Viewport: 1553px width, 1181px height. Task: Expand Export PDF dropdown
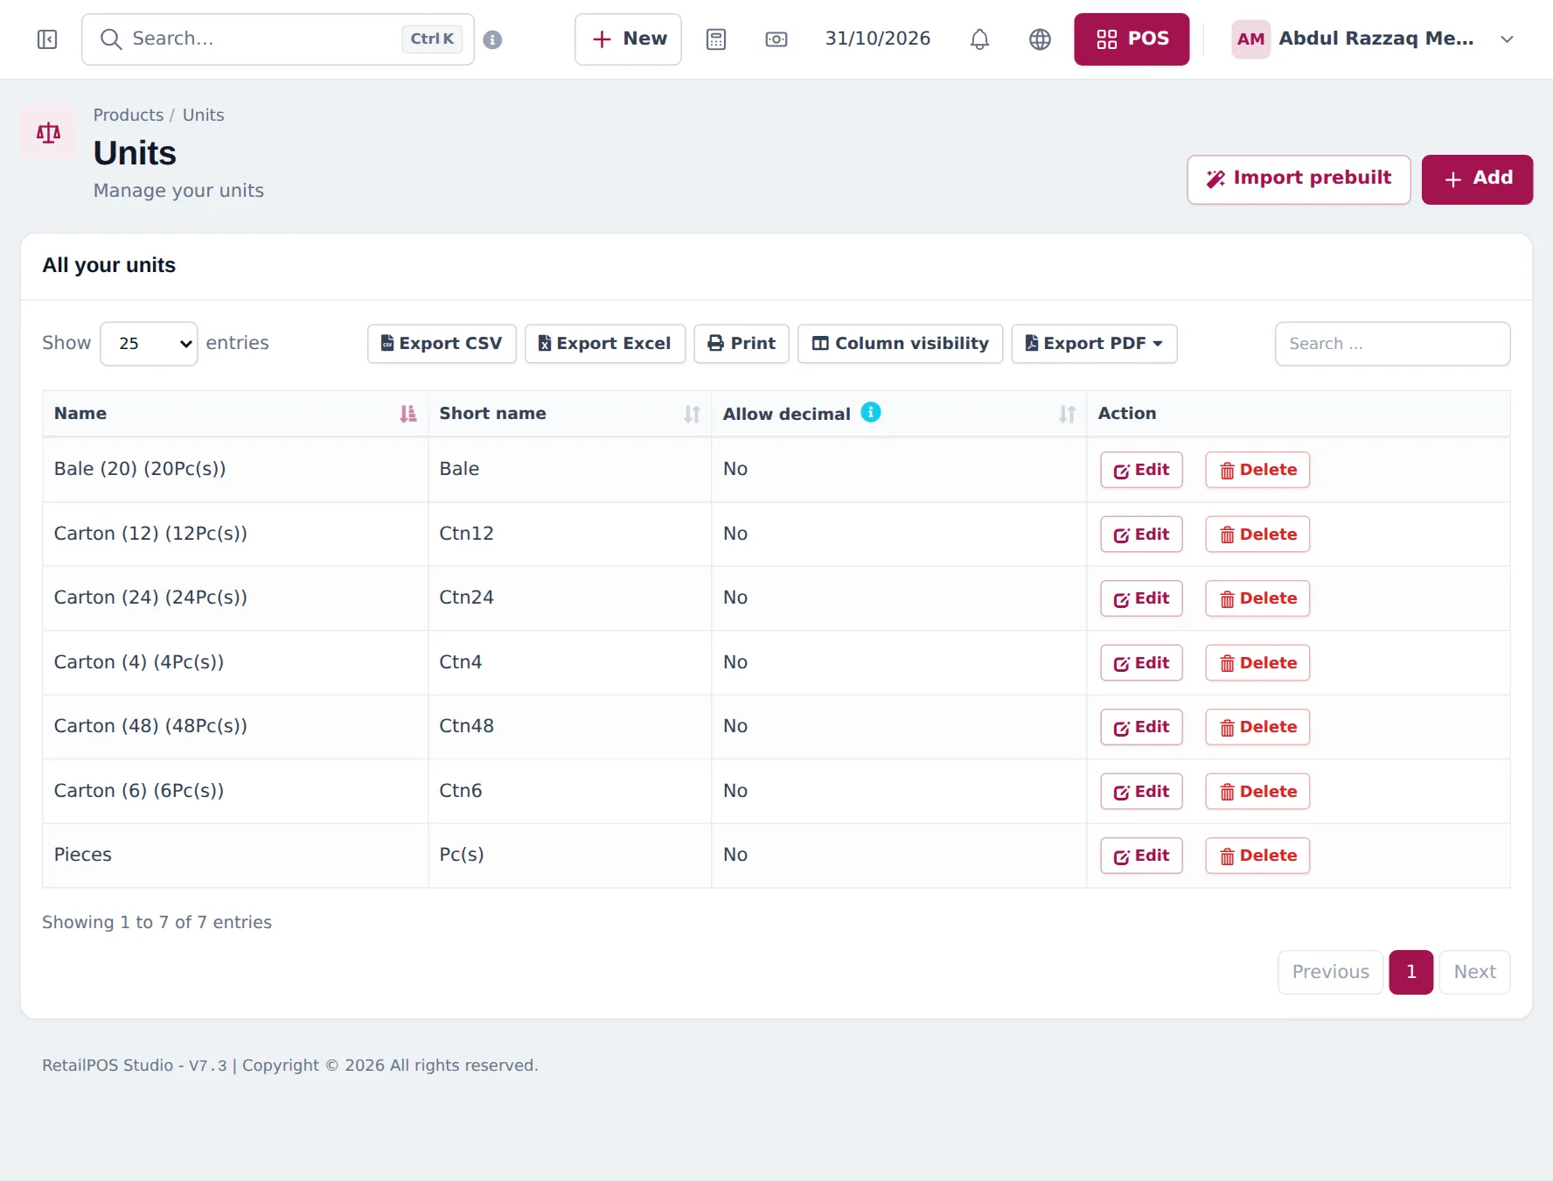pyautogui.click(x=1094, y=344)
